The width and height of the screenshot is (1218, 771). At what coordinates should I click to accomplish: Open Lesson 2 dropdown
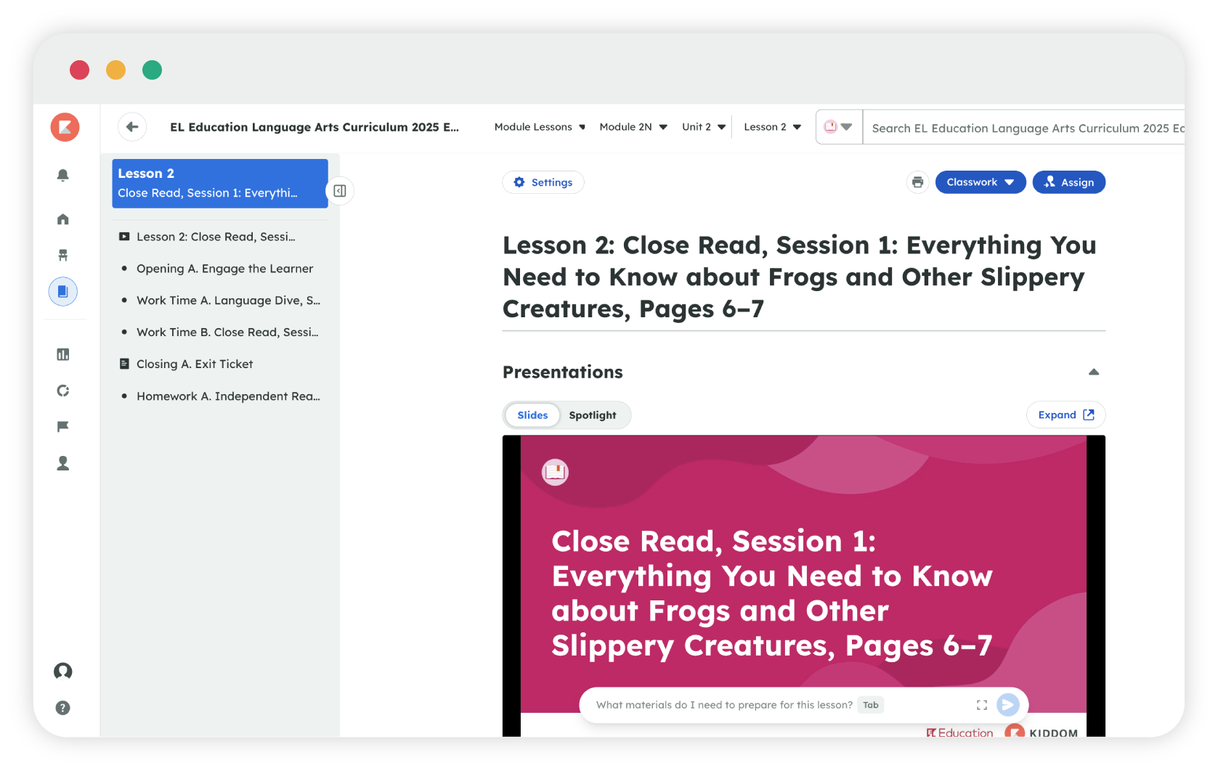773,127
